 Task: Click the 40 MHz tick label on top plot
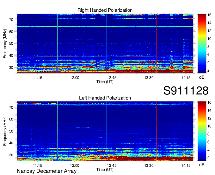(x=11, y=55)
